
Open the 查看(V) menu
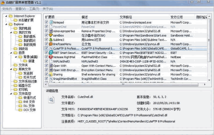pyautogui.click(x=20, y=9)
